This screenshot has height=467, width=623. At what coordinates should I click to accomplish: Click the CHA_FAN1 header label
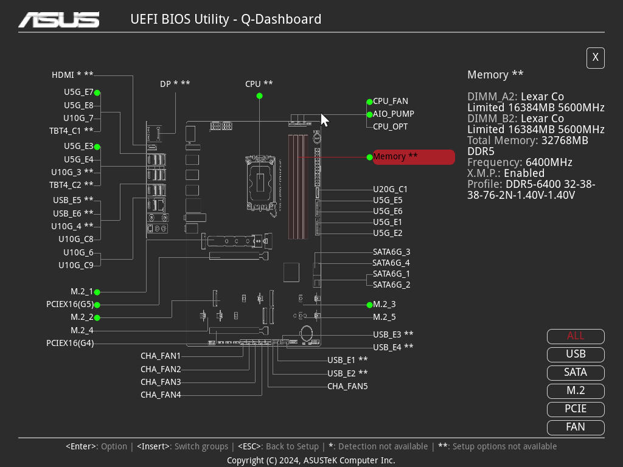pyautogui.click(x=161, y=356)
